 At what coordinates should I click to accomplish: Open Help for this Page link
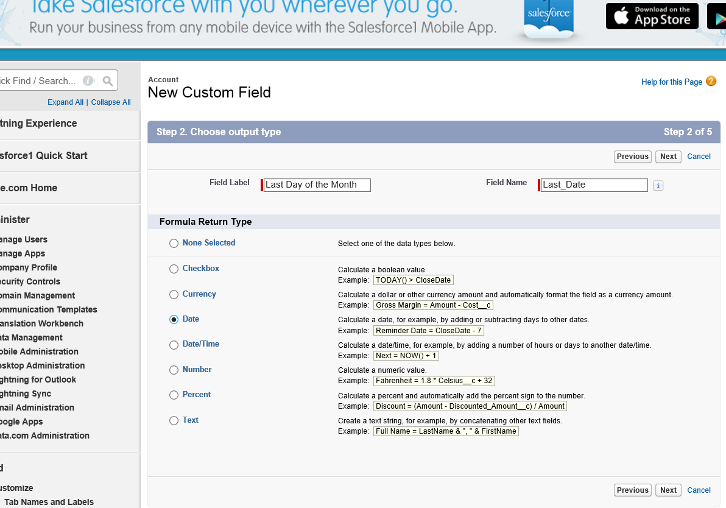pyautogui.click(x=671, y=82)
